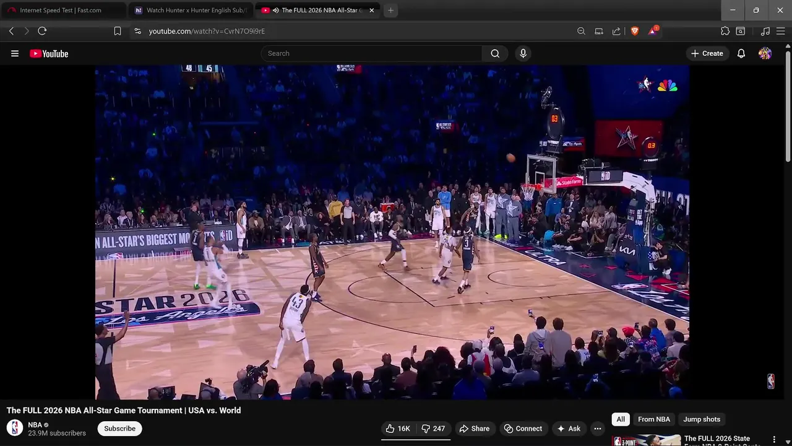Open the media control music note
Screen dimensions: 792x446
(765, 31)
